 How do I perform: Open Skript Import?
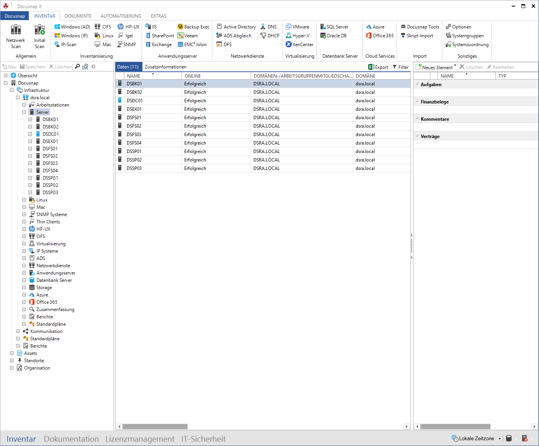coord(417,36)
